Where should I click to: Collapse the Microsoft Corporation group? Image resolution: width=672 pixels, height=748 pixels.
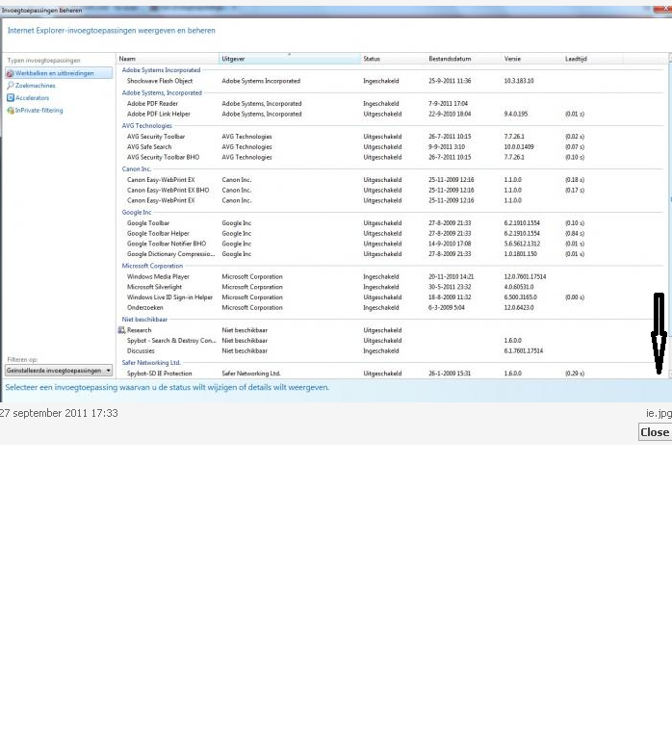coord(152,267)
